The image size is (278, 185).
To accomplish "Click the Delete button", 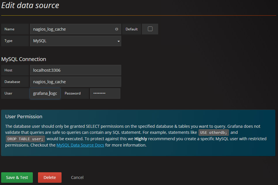I will (50, 177).
